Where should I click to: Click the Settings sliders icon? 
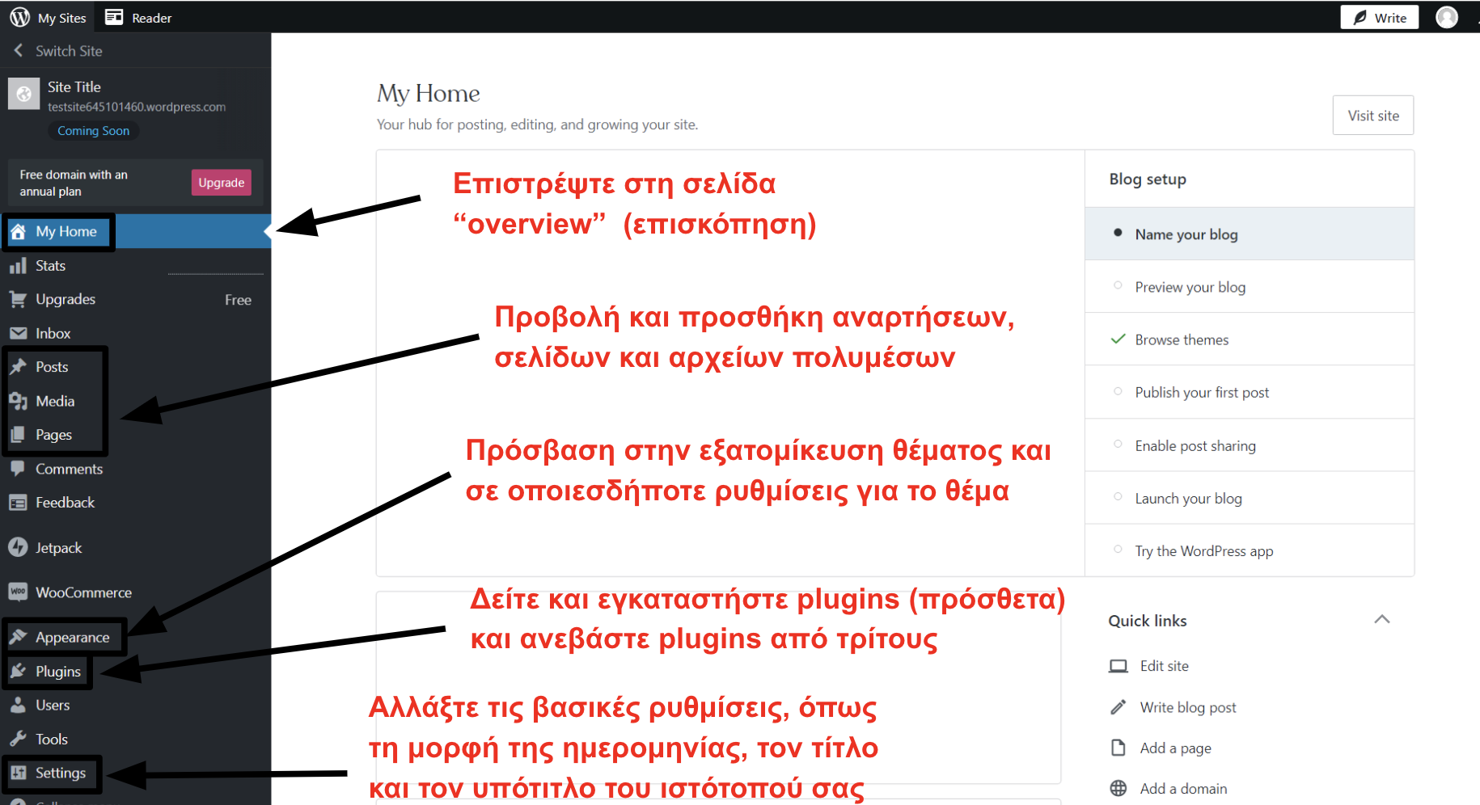coord(18,773)
